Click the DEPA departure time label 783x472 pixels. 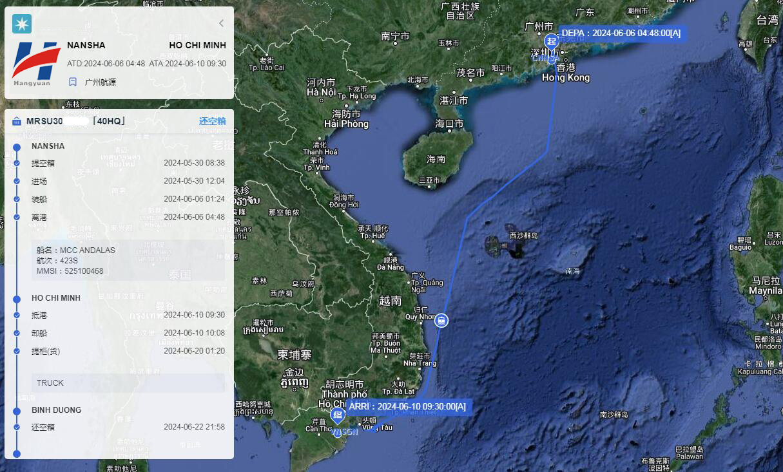point(621,33)
